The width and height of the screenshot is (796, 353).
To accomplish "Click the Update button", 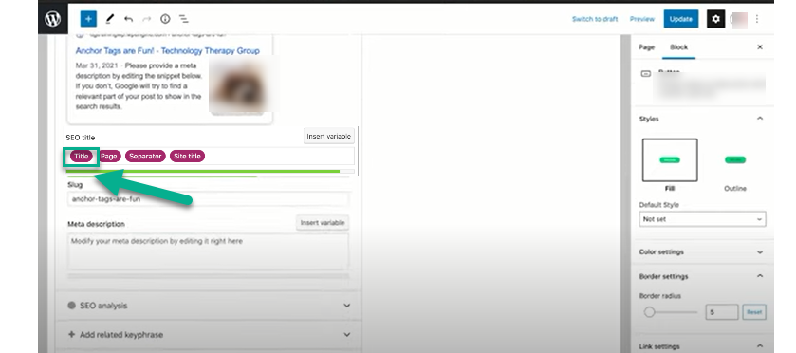I will point(681,19).
